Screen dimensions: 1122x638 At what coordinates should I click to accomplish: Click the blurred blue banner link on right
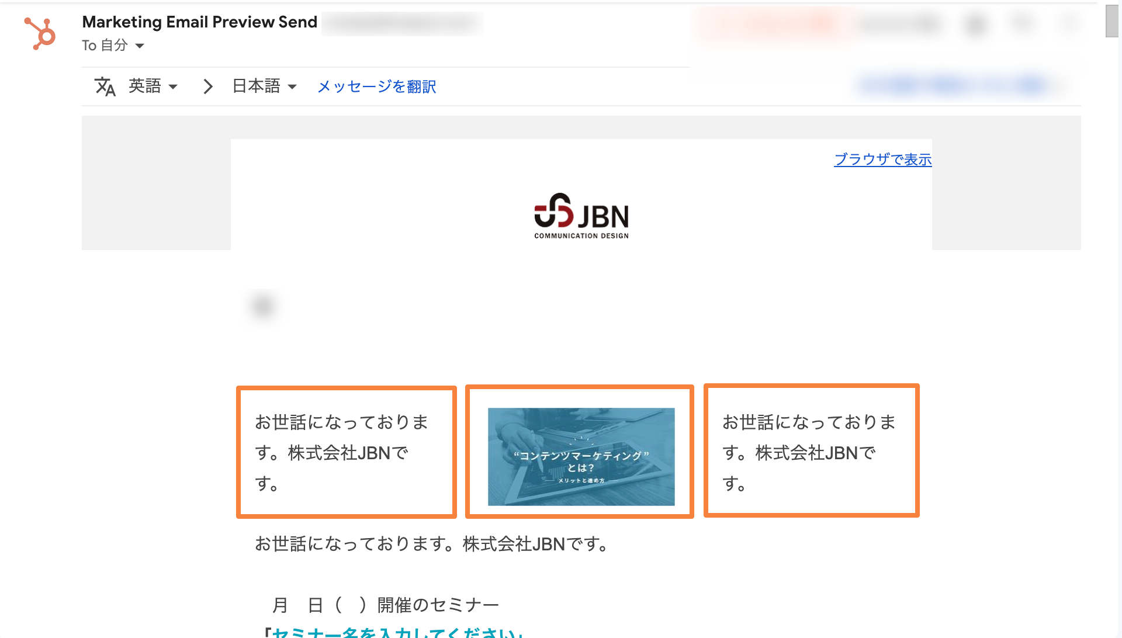pos(958,86)
